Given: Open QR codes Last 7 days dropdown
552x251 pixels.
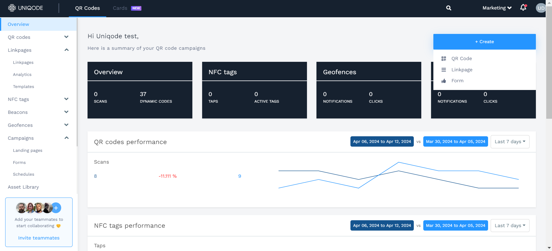Looking at the screenshot, I should click(x=510, y=142).
